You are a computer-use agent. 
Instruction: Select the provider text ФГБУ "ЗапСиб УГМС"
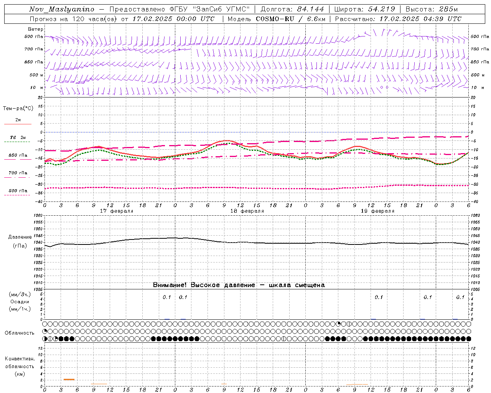pos(210,9)
